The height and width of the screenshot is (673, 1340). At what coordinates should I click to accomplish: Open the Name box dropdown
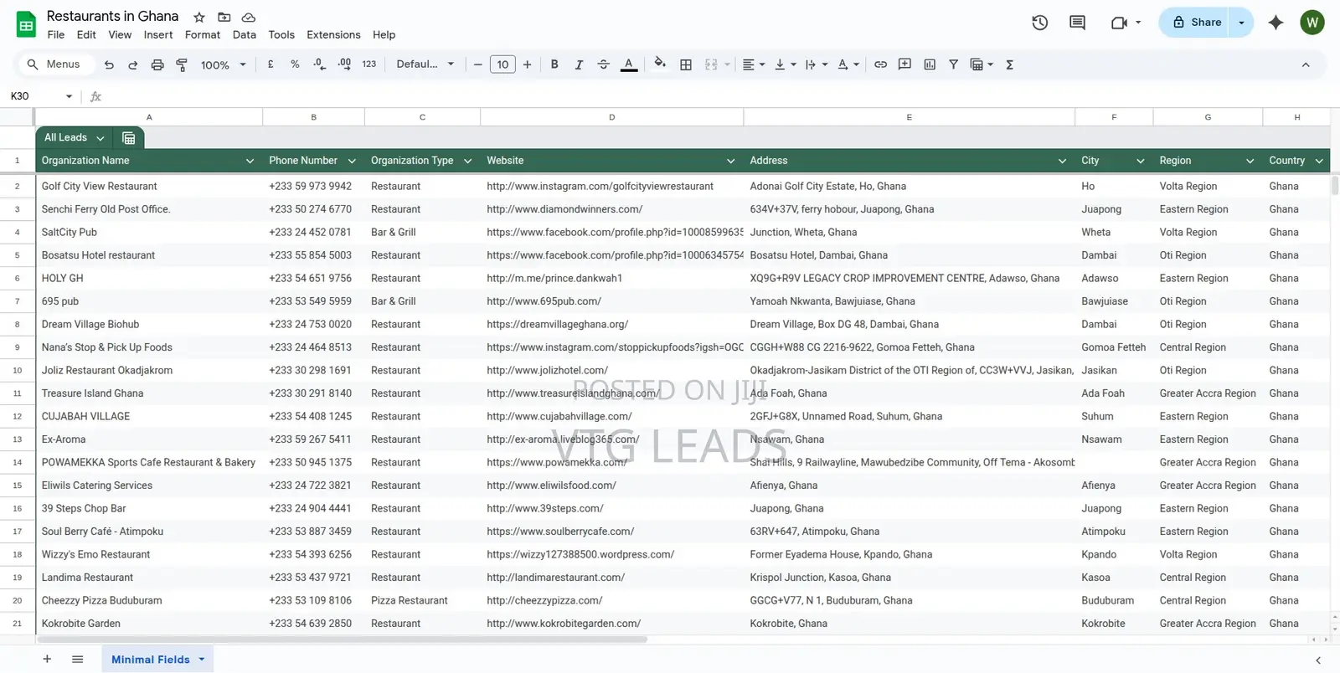pyautogui.click(x=69, y=96)
